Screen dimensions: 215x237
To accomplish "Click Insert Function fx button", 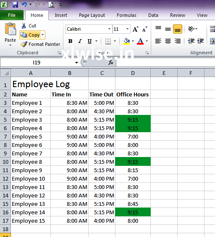I will 111,62.
